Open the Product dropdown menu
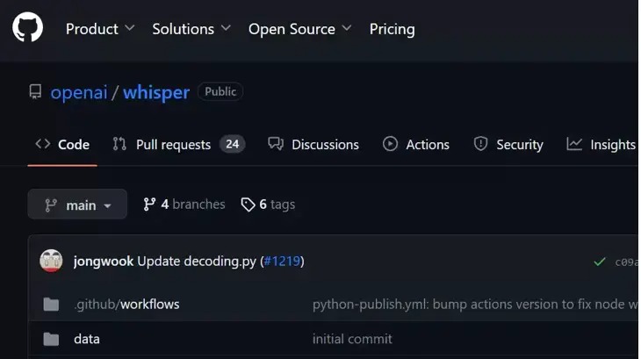This screenshot has height=359, width=641. [x=100, y=29]
